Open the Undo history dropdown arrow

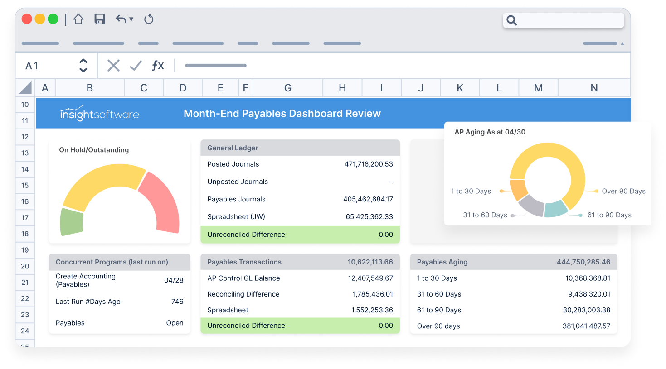(x=131, y=19)
